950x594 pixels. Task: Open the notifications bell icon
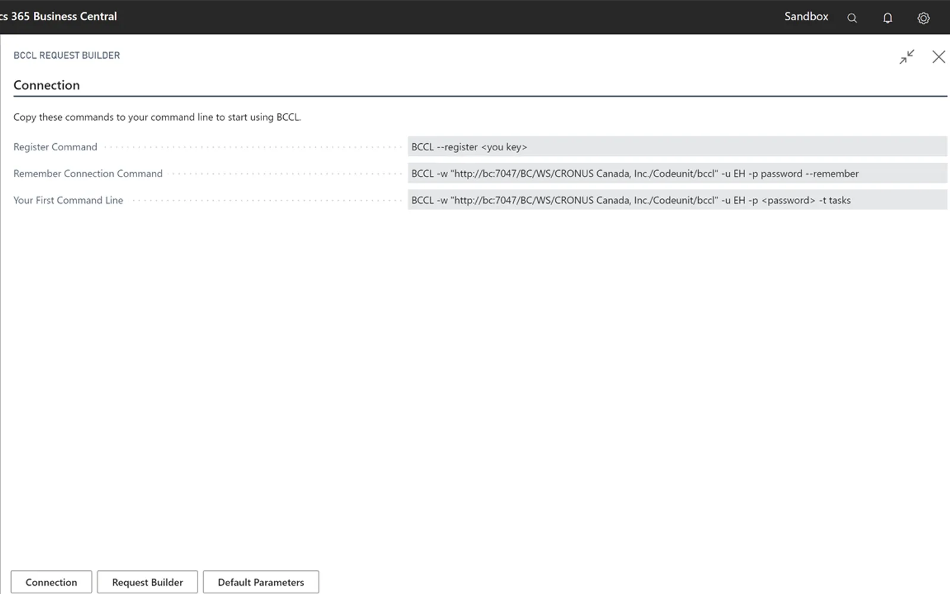tap(888, 18)
